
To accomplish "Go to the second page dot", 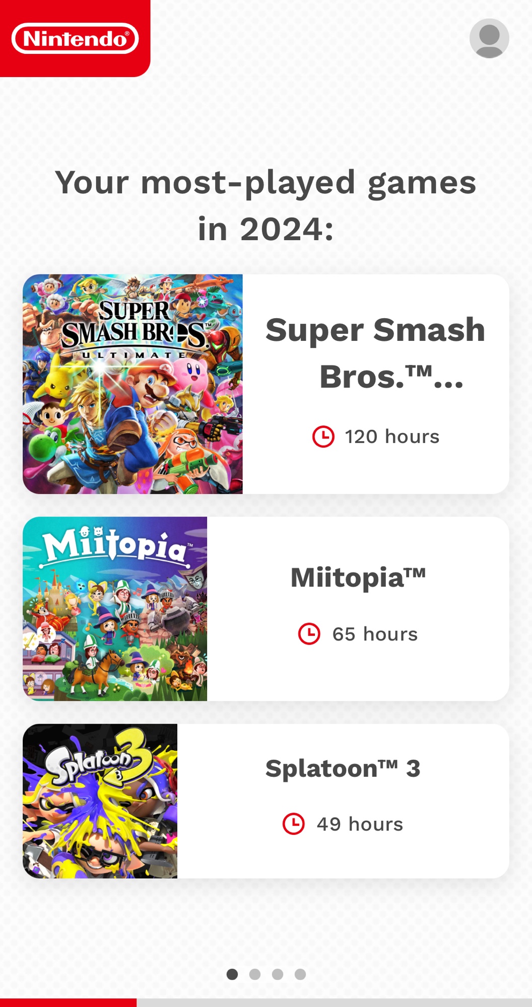I will (255, 974).
